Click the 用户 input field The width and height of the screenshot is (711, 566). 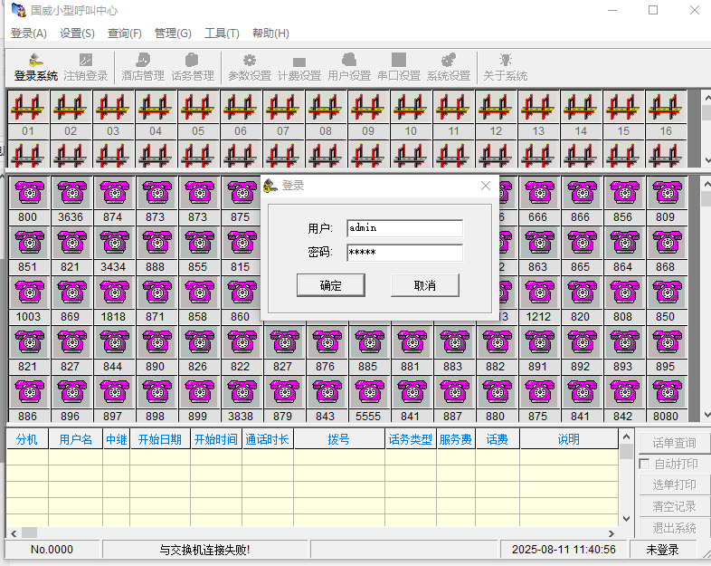[405, 228]
